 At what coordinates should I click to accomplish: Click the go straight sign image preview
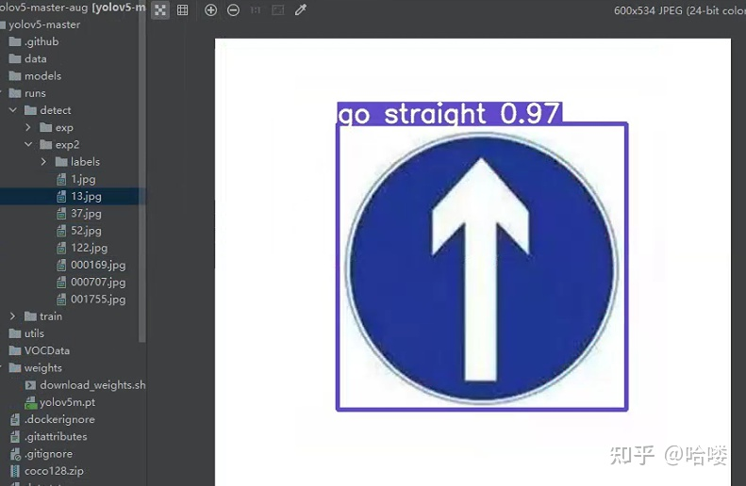pos(472,262)
